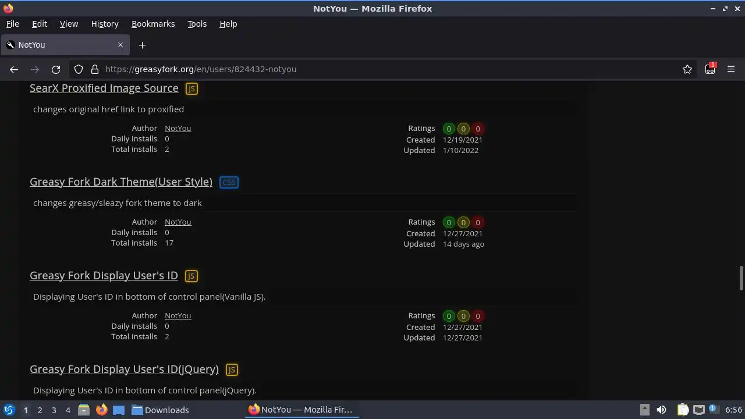
Task: Click the page vertical scrollbar thumb
Action: click(x=741, y=278)
